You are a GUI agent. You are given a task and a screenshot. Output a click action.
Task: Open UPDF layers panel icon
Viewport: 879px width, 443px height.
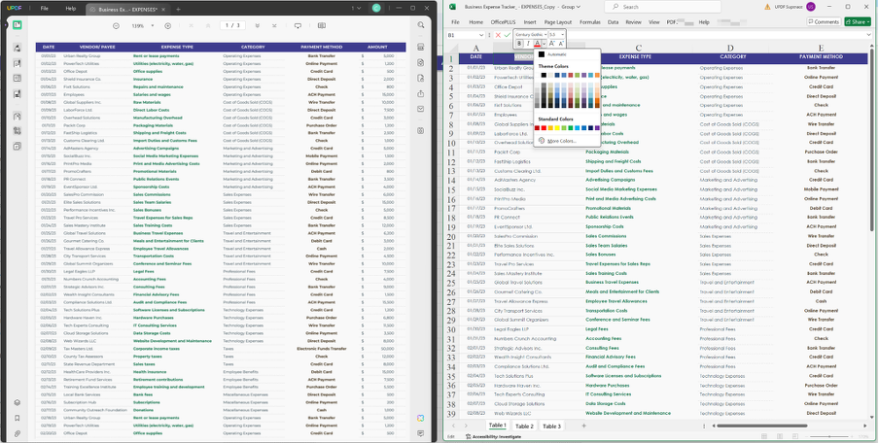click(18, 402)
